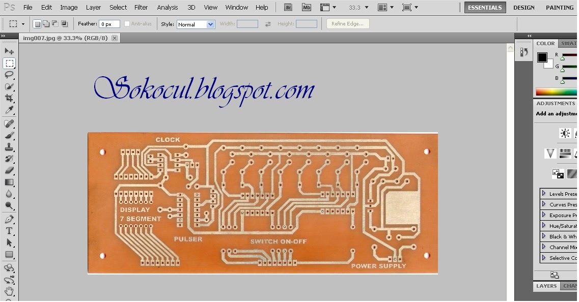Select the Horizontal Type tool
579x302 pixels.
[9, 231]
